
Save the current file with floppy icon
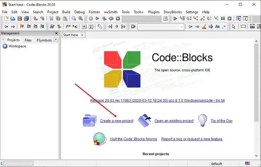point(20,19)
